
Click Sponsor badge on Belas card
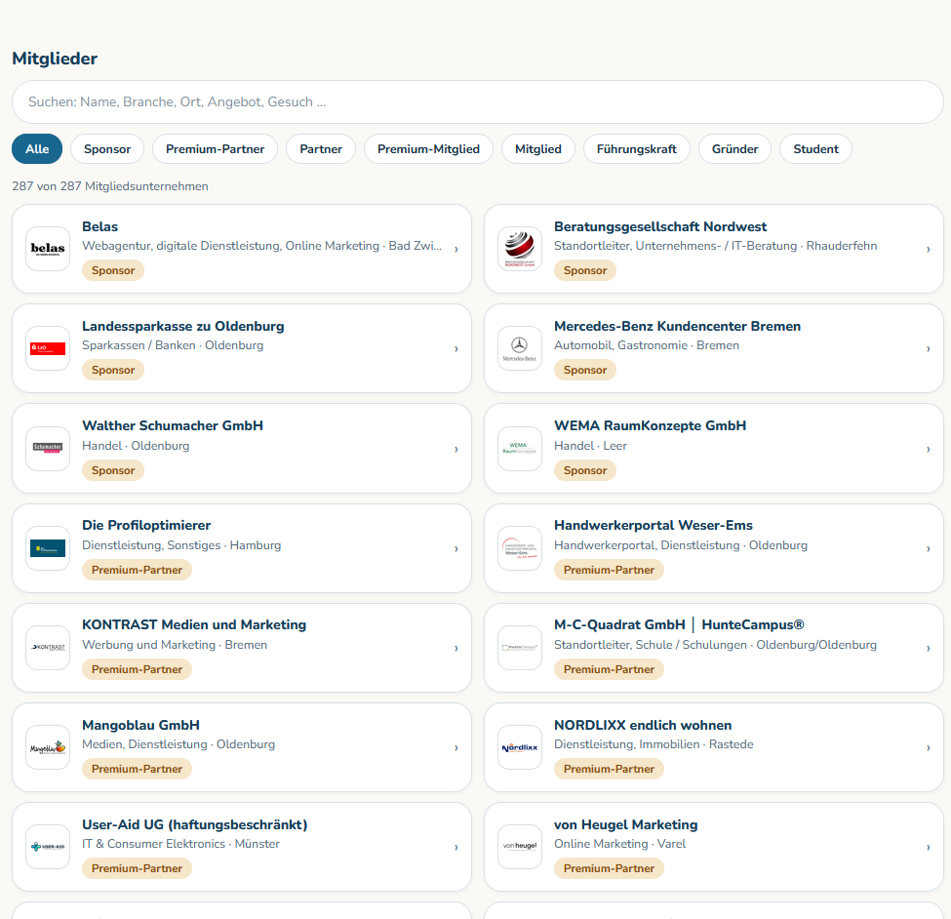113,270
